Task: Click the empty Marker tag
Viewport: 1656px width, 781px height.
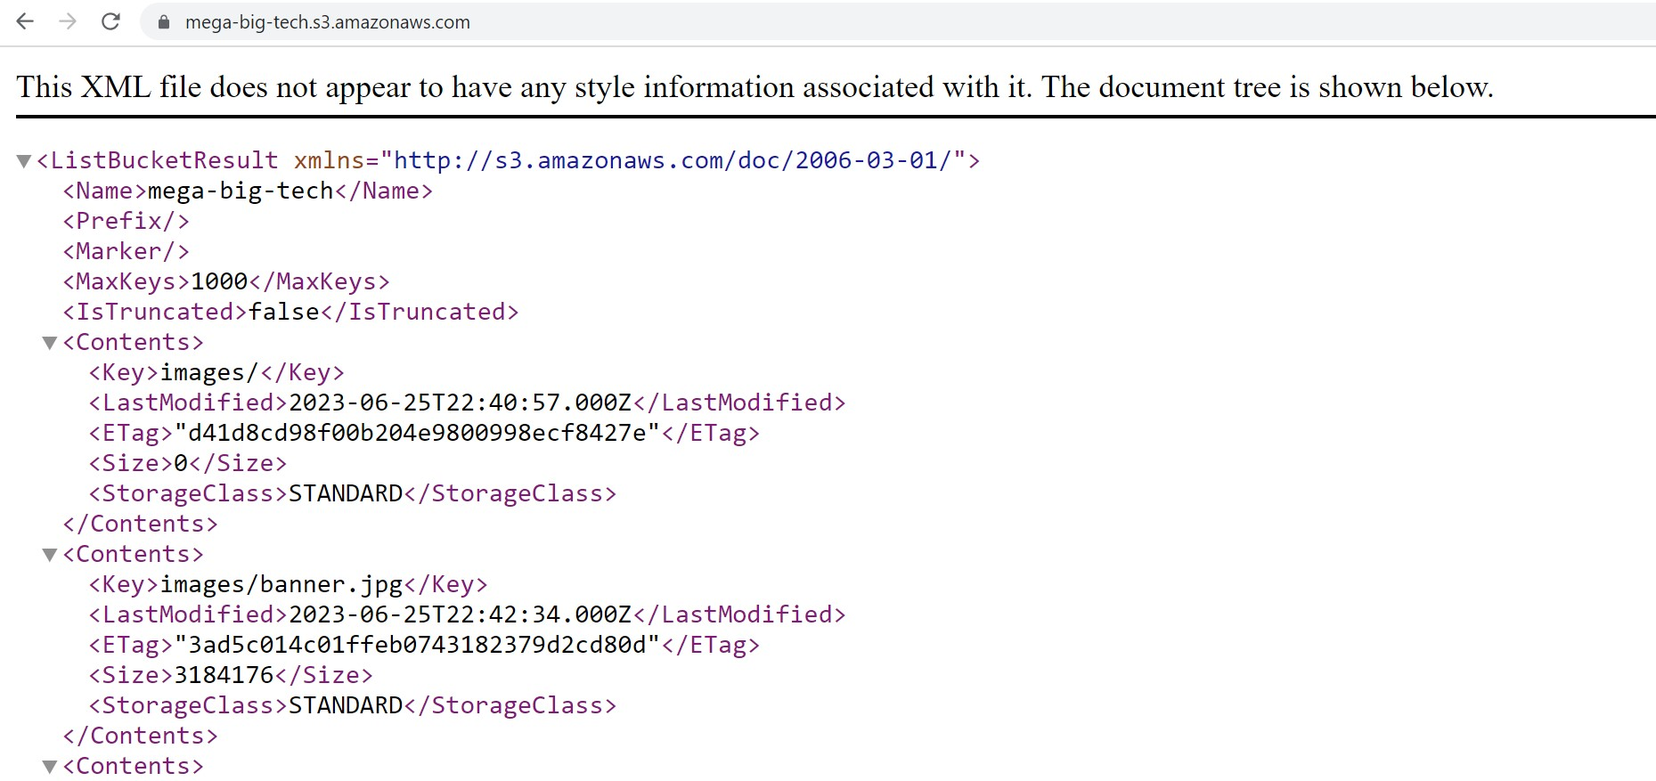Action: click(x=126, y=251)
